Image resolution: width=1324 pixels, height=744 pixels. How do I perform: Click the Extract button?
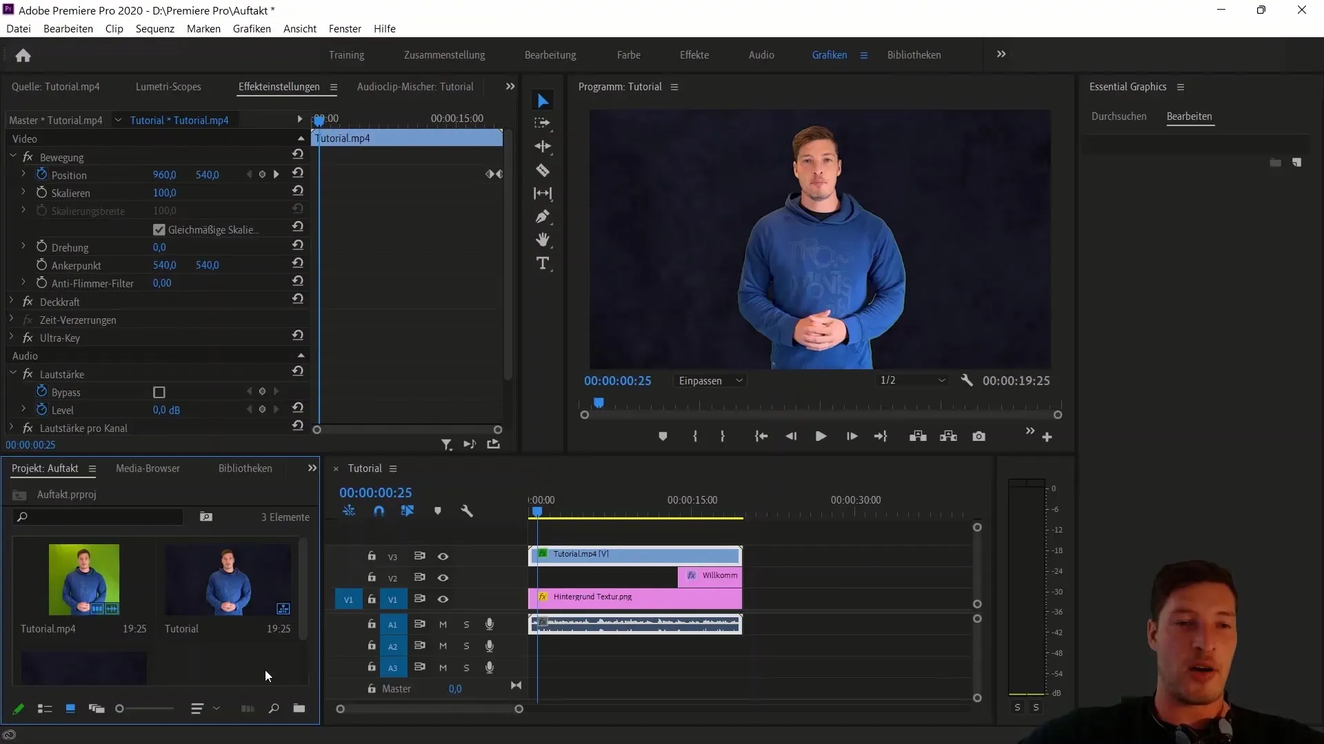click(948, 437)
